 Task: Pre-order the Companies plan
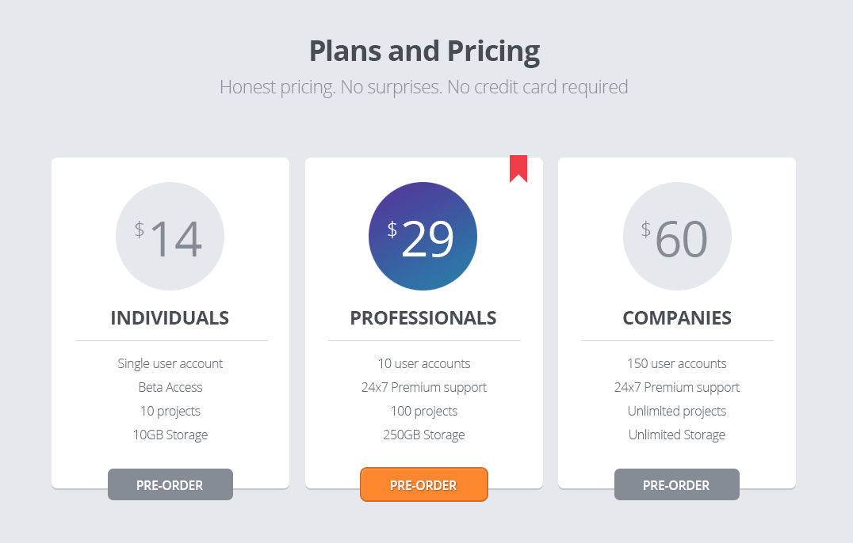click(x=676, y=484)
